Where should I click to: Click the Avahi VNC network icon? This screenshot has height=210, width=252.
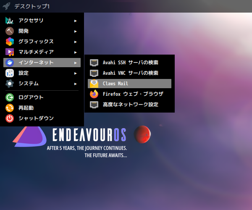coord(94,73)
